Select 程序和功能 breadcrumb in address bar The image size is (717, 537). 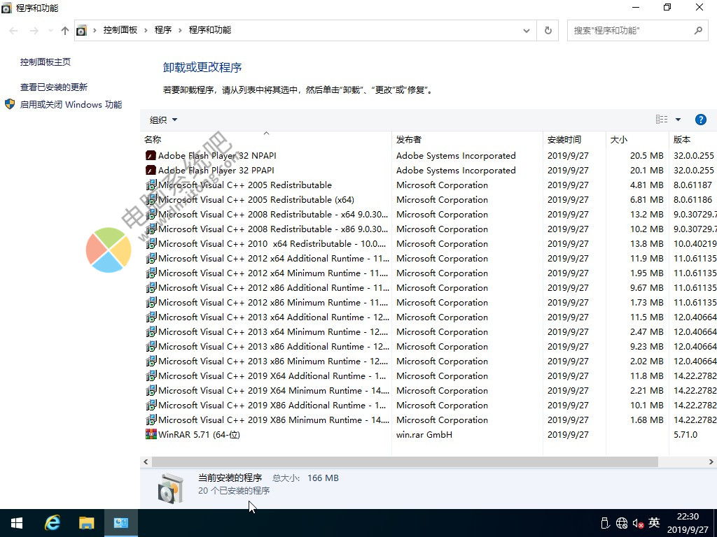[x=210, y=30]
